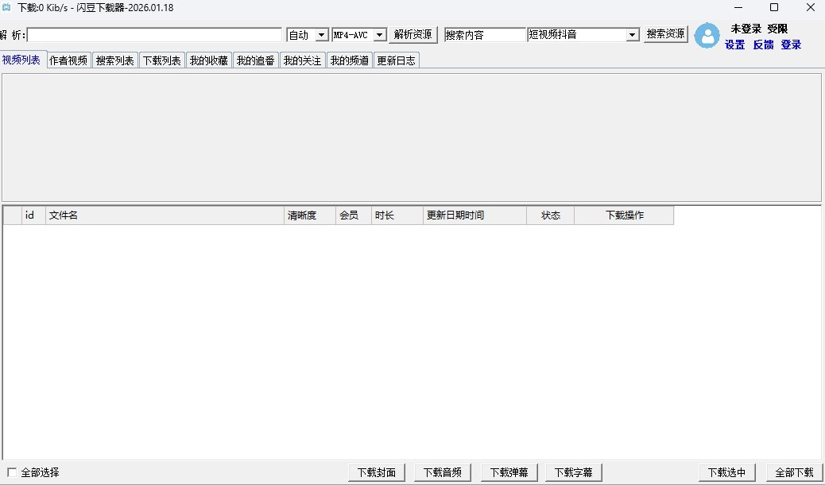Click the 文件名 column header

[164, 215]
